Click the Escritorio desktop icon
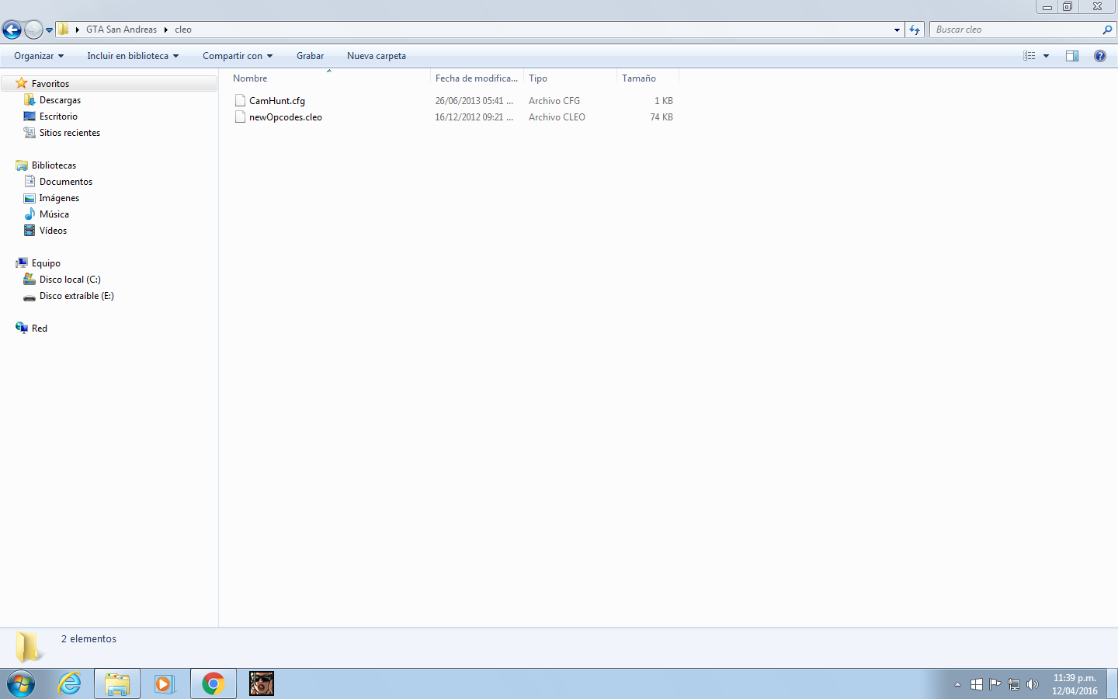 pyautogui.click(x=30, y=116)
